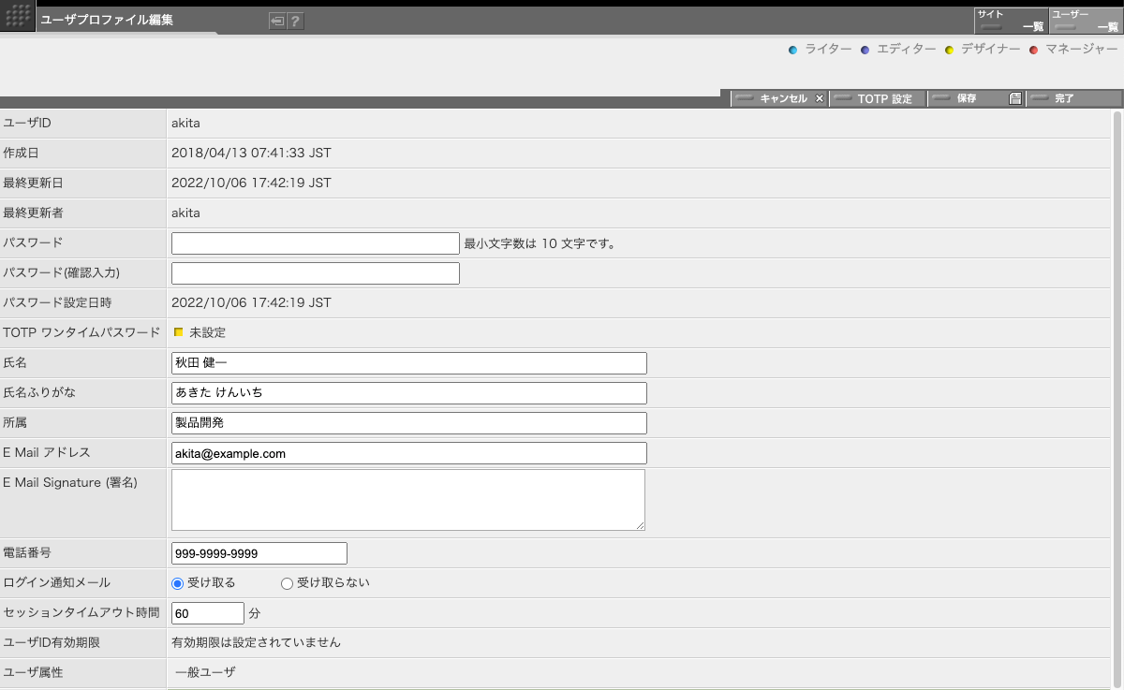Image resolution: width=1124 pixels, height=690 pixels.
Task: Select 受け取る for login notification mail
Action: pos(178,583)
